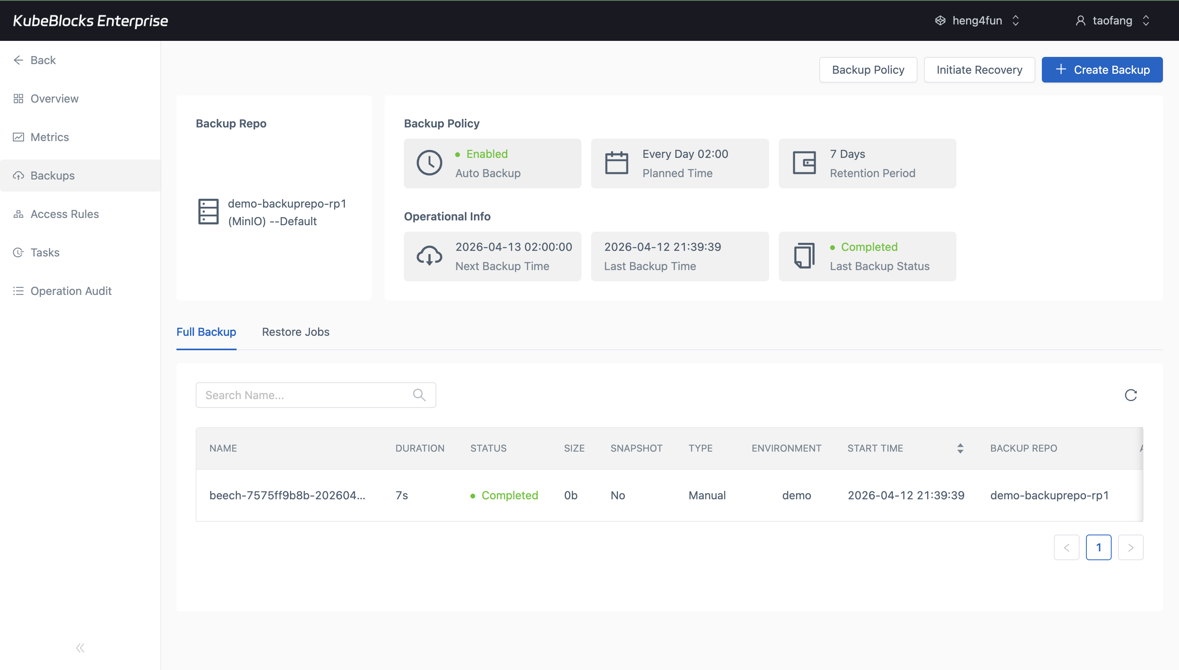Viewport: 1179px width, 670px height.
Task: Click the 0b size cell
Action: (x=570, y=495)
